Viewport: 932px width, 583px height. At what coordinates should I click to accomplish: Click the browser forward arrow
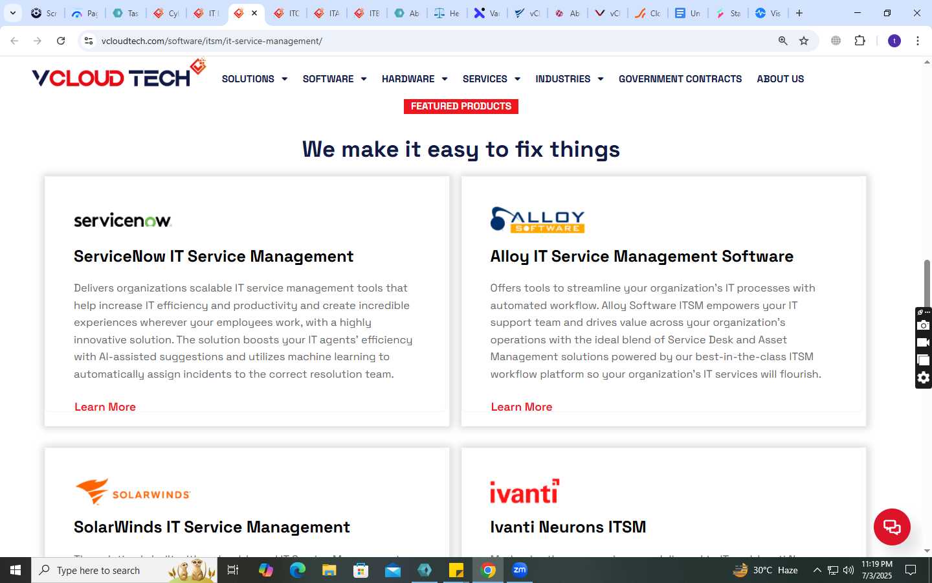point(38,41)
